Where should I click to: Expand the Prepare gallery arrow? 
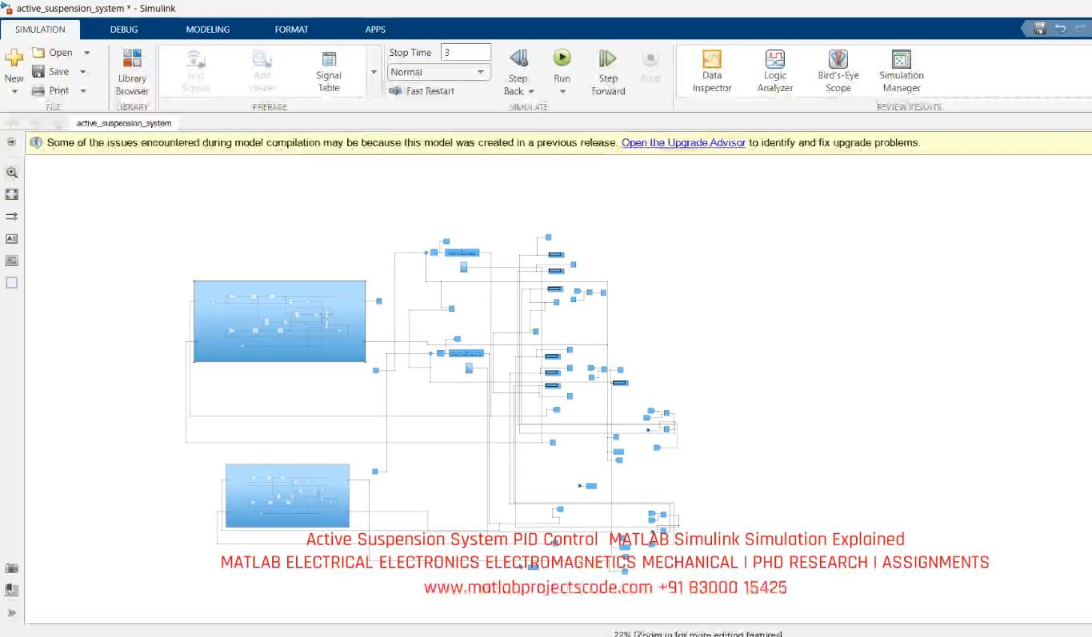374,72
